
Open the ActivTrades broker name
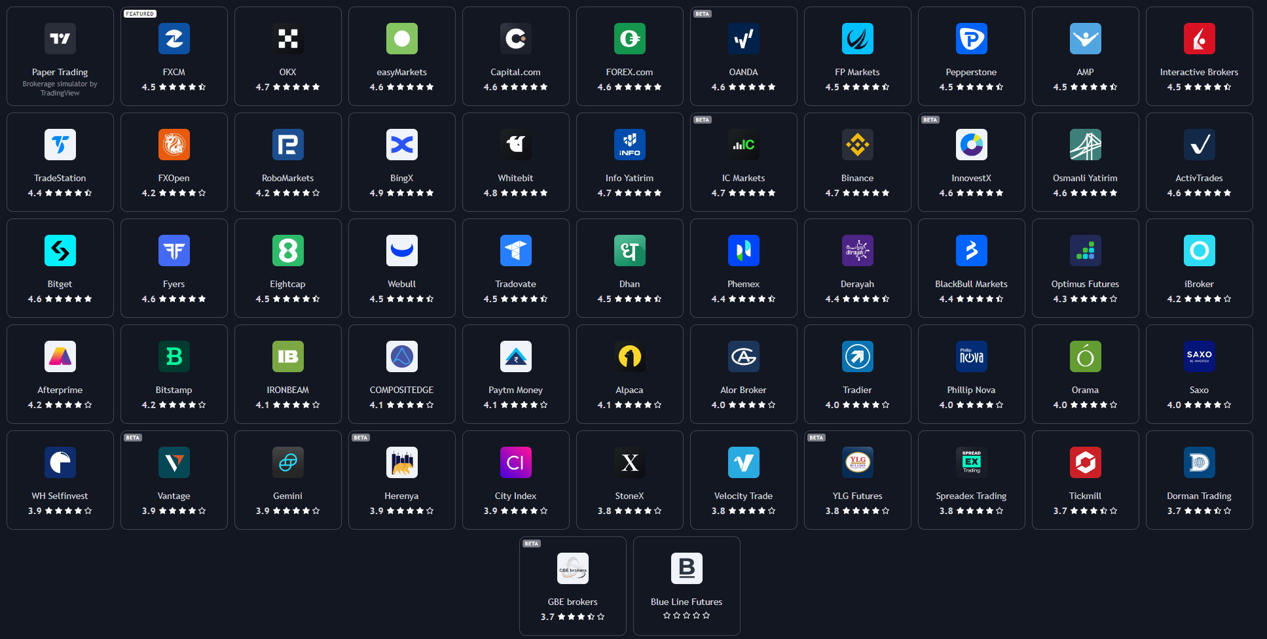point(1200,178)
